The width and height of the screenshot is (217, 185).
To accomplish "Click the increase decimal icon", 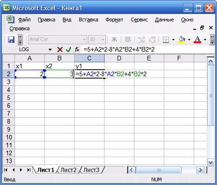I will coord(141,40).
